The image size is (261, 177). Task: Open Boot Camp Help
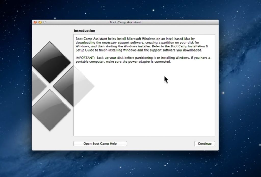[x=100, y=144]
